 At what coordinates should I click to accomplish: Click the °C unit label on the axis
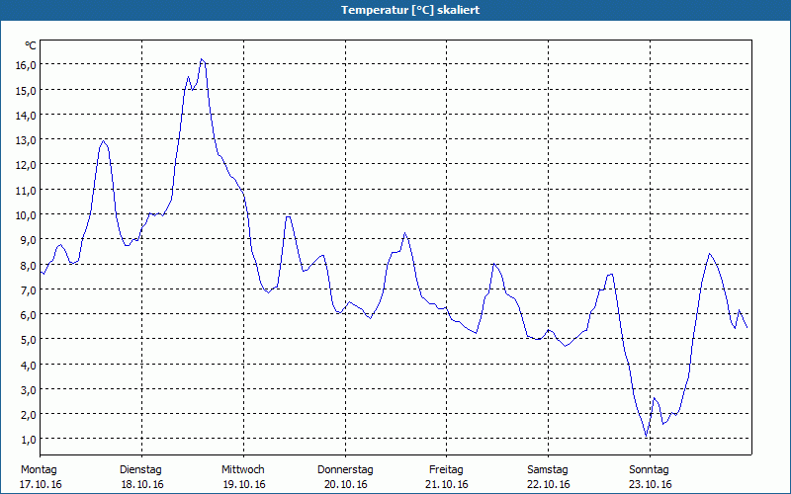(31, 45)
